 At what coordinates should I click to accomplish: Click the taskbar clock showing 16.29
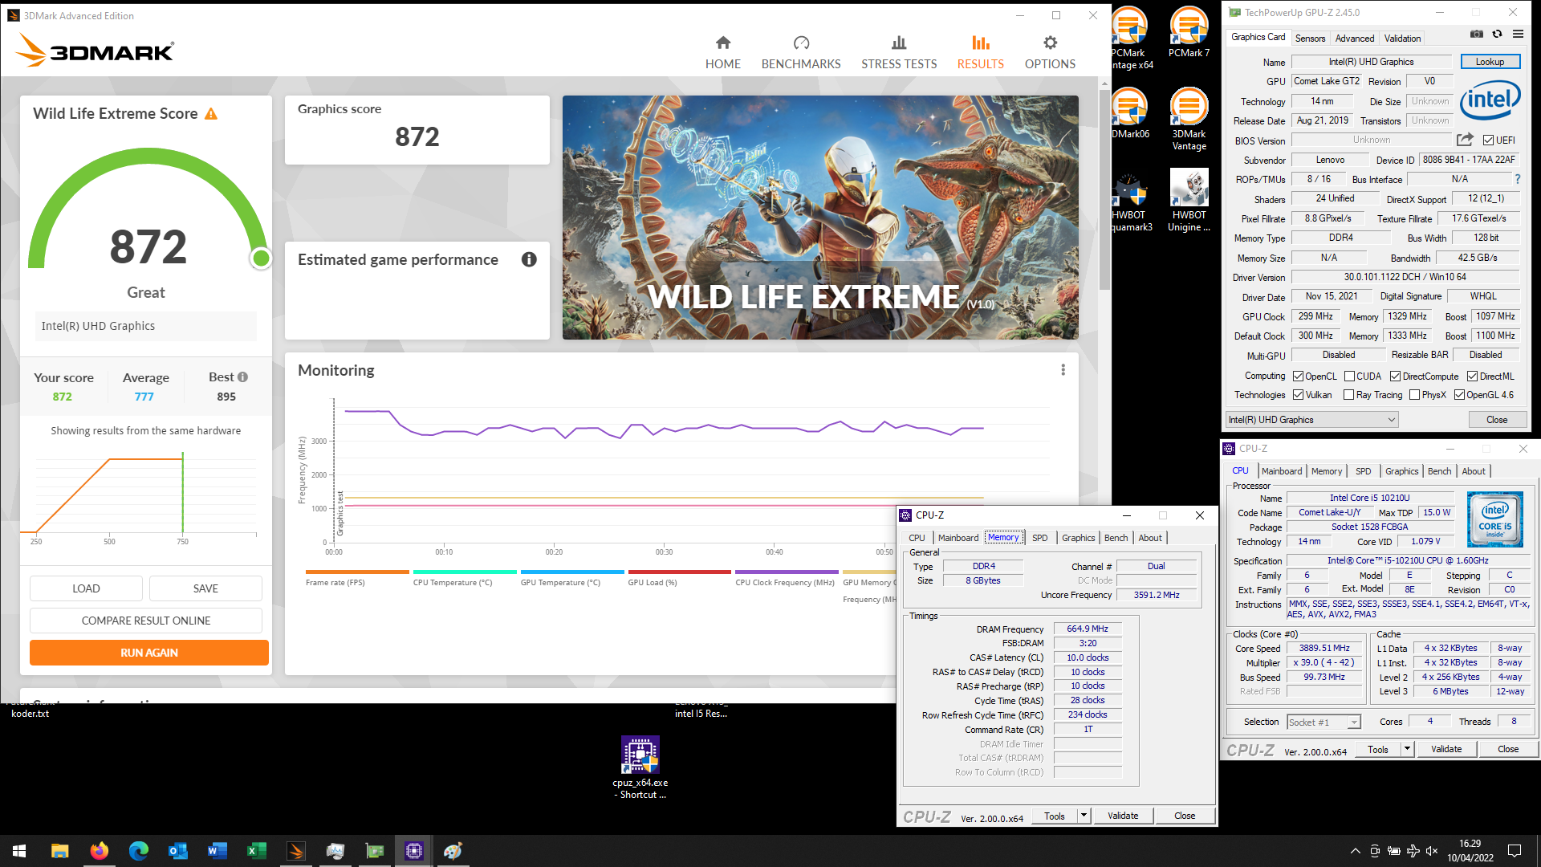click(x=1470, y=851)
